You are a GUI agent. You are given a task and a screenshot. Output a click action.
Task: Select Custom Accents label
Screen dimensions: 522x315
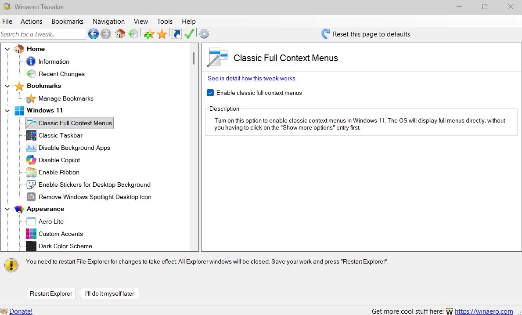[61, 234]
